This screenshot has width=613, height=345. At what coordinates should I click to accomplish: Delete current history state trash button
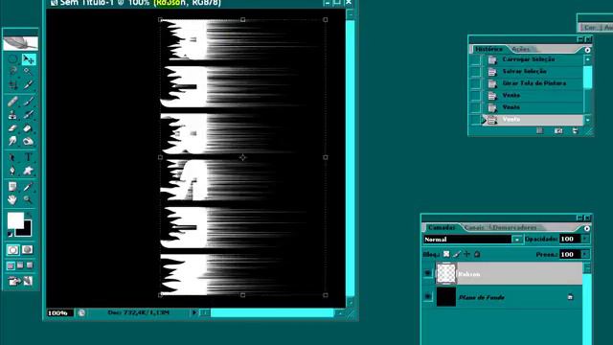coord(575,130)
